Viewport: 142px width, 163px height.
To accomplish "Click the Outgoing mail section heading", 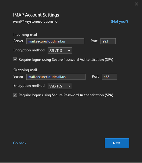I will tap(25, 70).
